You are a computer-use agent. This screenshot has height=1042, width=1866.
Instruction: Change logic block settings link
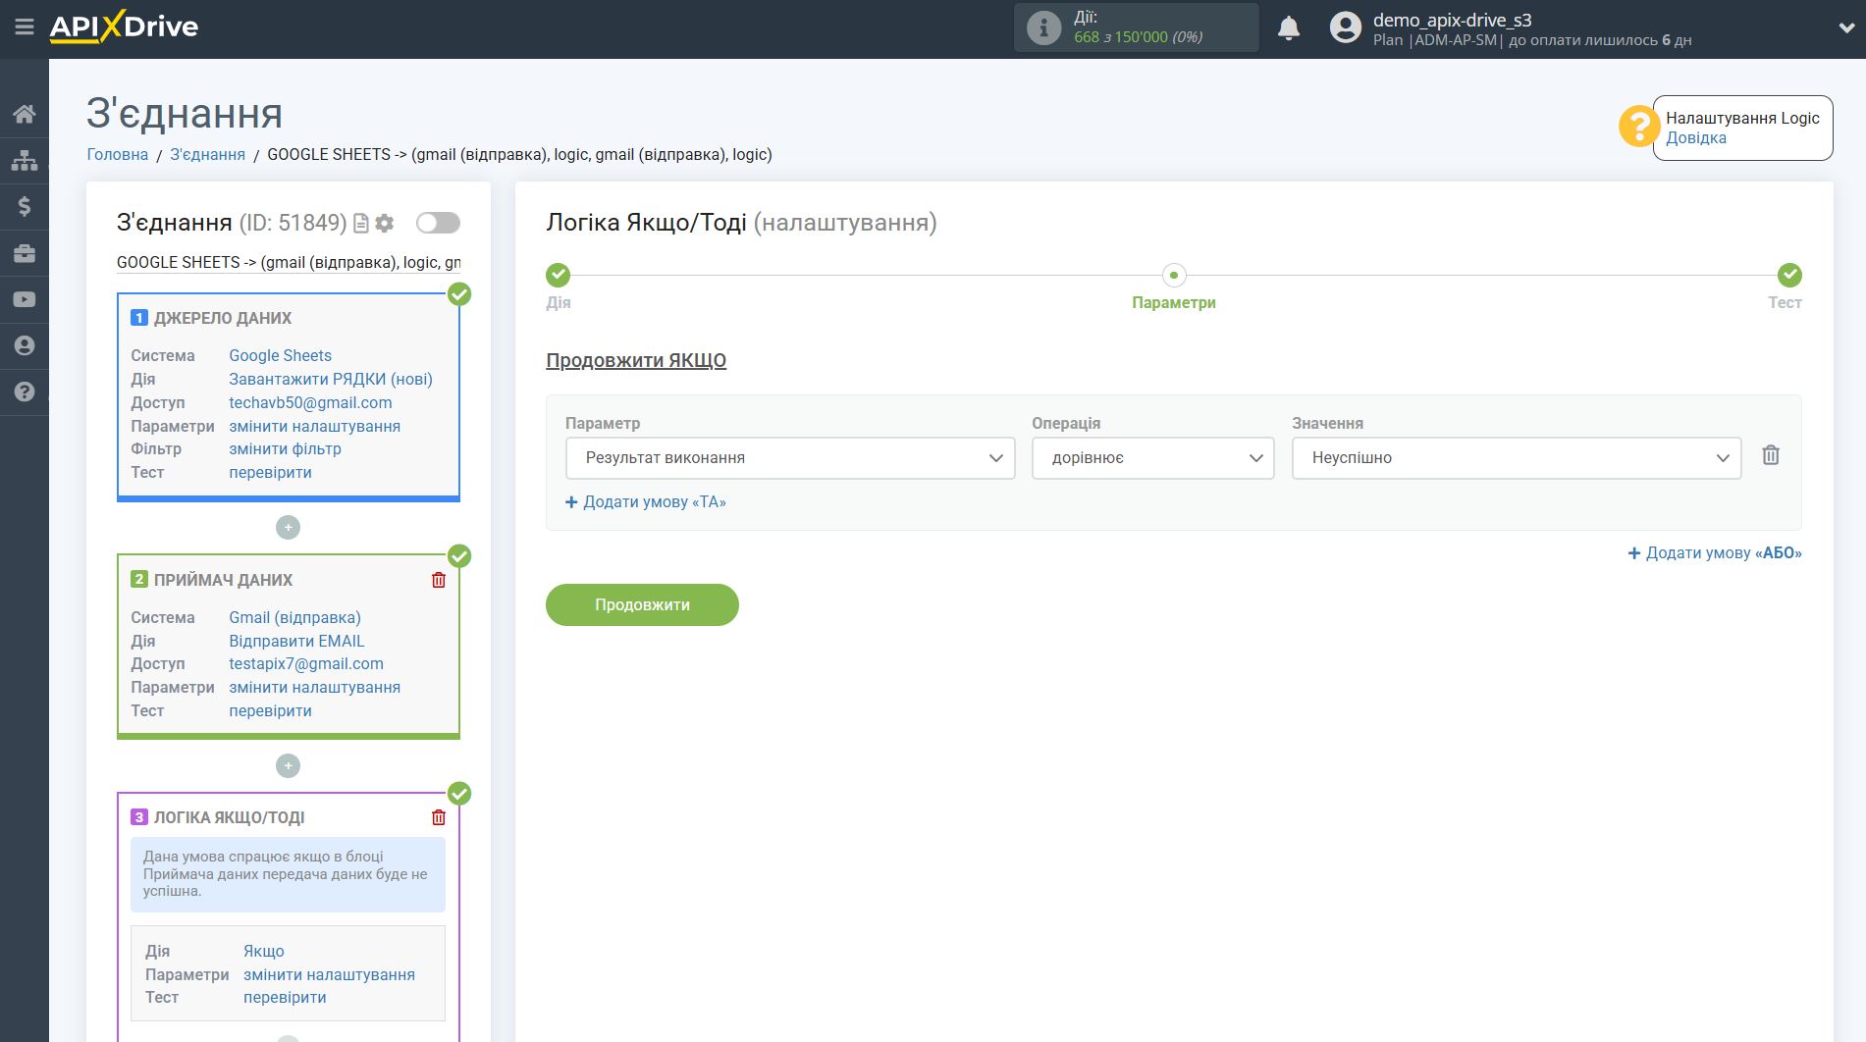329,974
